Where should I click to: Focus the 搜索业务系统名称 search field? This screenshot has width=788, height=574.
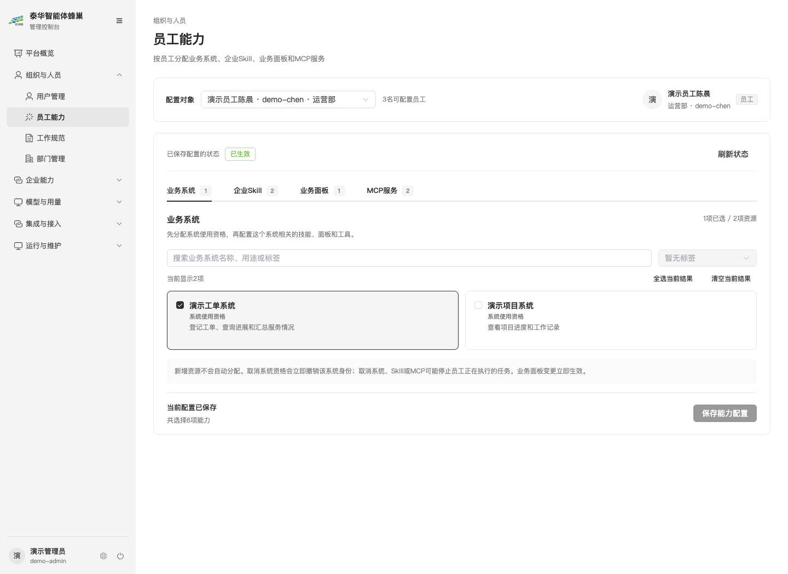coord(409,258)
